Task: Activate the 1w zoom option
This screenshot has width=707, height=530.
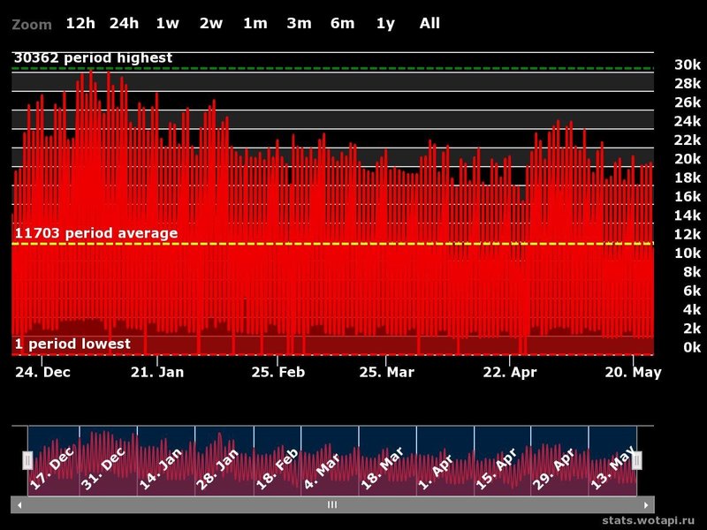Action: 167,24
